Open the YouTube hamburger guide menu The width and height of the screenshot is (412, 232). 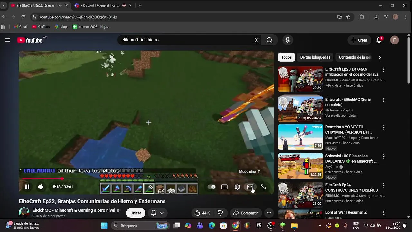coord(7,40)
